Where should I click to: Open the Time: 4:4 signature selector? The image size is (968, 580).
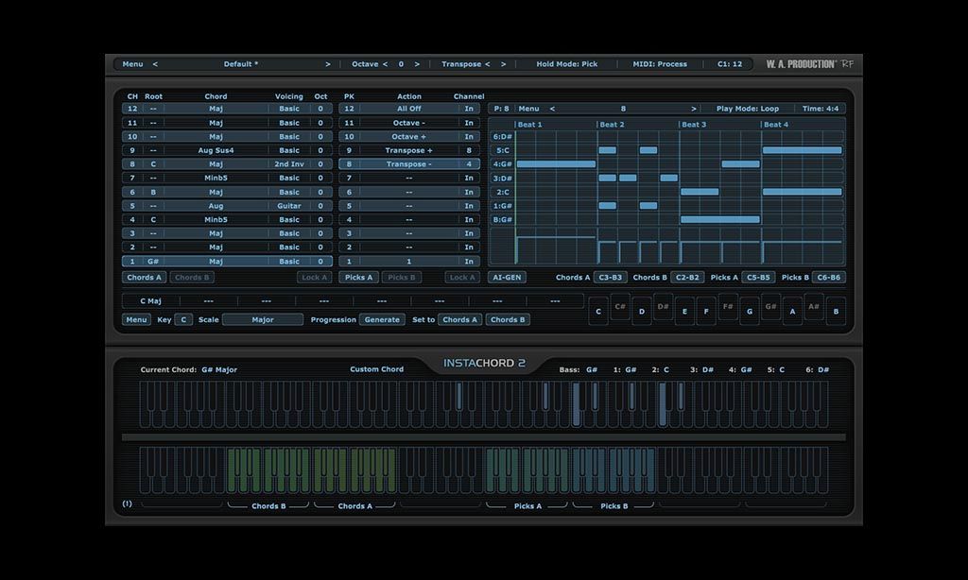click(821, 109)
